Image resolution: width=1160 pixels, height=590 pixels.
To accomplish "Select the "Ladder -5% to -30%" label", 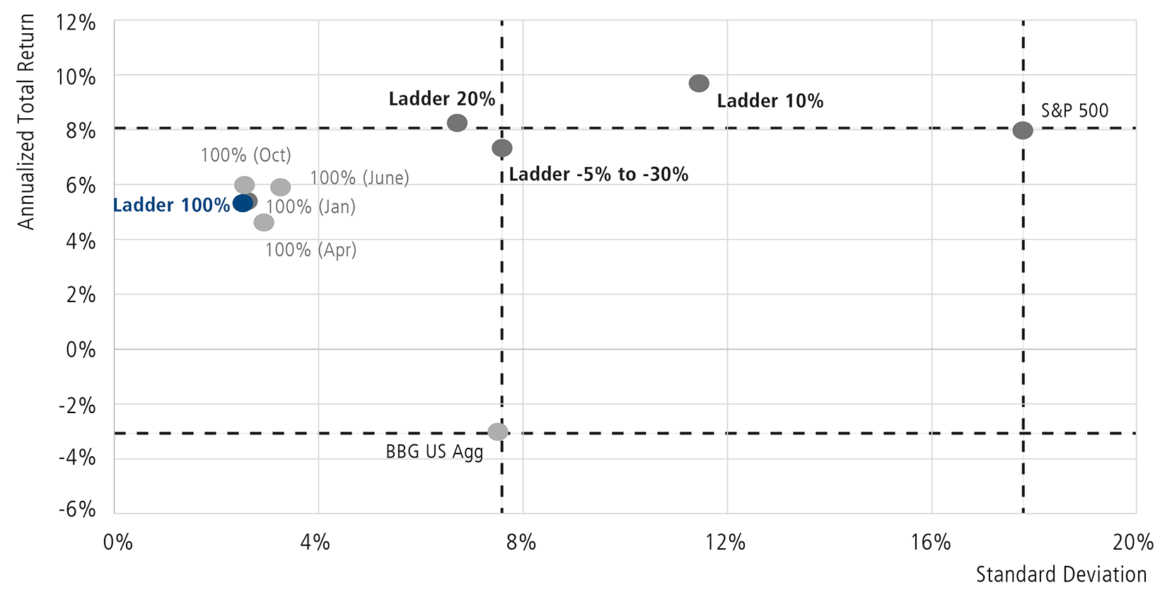I will pyautogui.click(x=598, y=175).
